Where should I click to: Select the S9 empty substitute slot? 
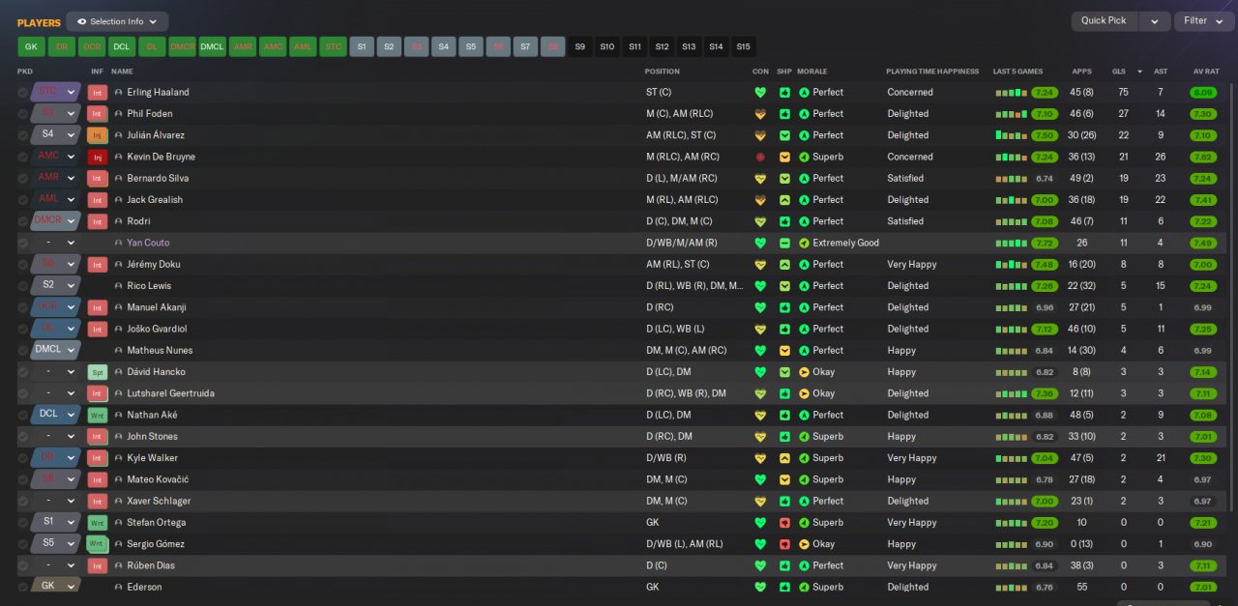pos(579,46)
